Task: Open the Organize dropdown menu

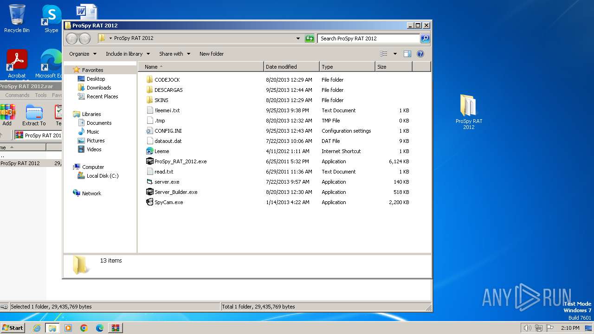Action: [x=83, y=54]
